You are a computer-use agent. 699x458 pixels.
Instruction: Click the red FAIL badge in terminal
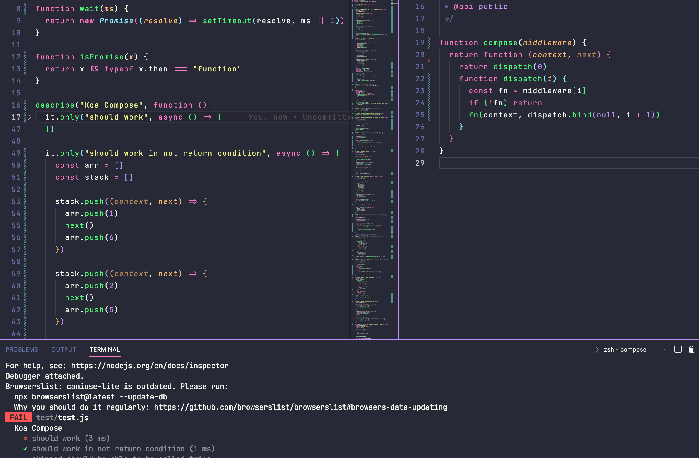[x=18, y=418]
